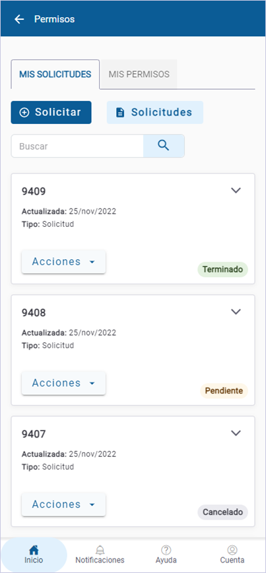This screenshot has height=573, width=266.
Task: Expand request 9407 details chevron
Action: pos(236,433)
